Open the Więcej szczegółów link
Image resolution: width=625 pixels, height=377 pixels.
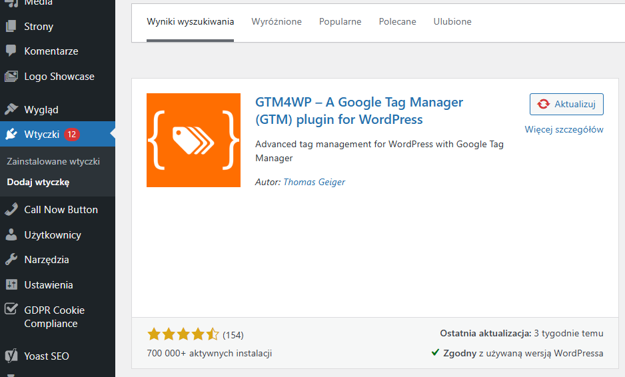pos(564,129)
